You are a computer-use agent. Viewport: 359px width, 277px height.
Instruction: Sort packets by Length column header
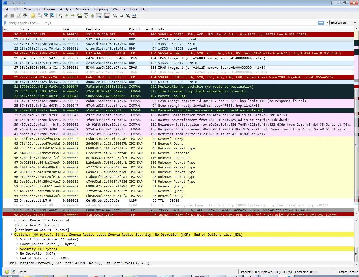150,29
